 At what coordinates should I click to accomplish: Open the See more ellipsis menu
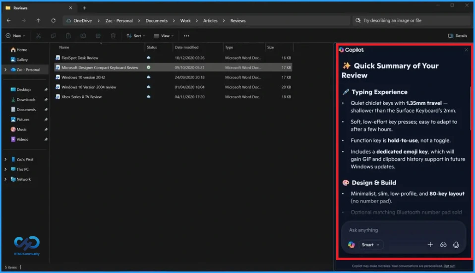click(186, 36)
